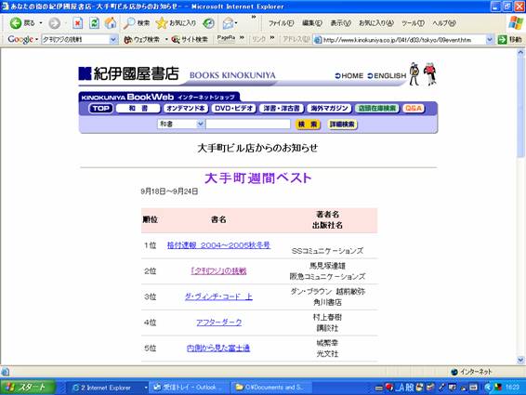
Task: Refresh the page with green arrows icon
Action: (x=94, y=23)
